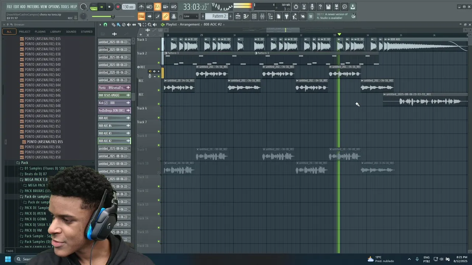Open the FILE menu
This screenshot has width=472, height=265.
[x=10, y=7]
